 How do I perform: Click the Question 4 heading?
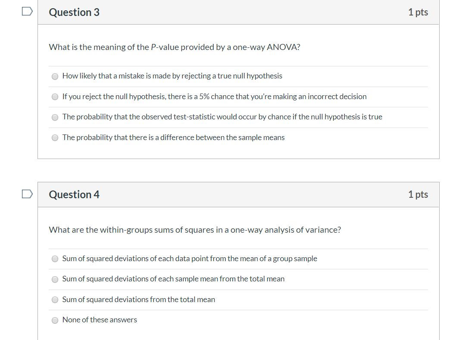point(74,194)
